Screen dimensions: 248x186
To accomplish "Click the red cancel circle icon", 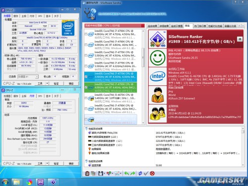I will click(152, 173).
